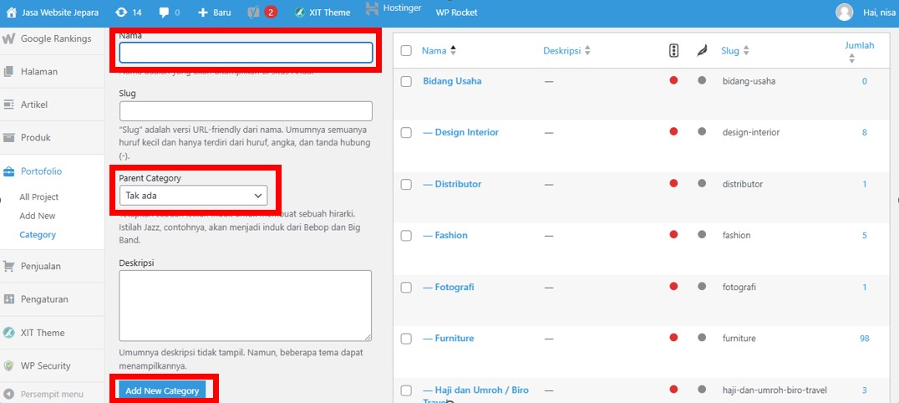Click the Artikel icon in the sidebar

8,105
